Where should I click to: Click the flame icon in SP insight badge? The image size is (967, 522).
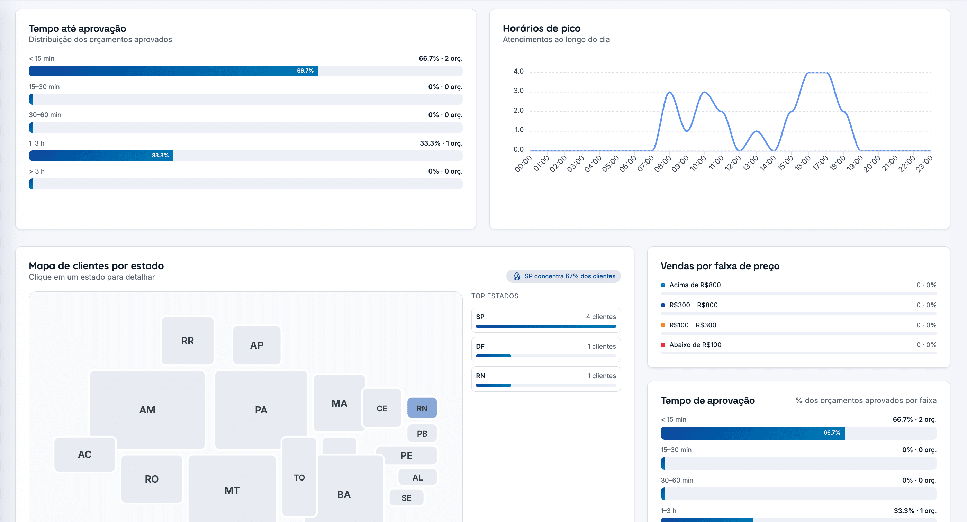[x=516, y=276]
